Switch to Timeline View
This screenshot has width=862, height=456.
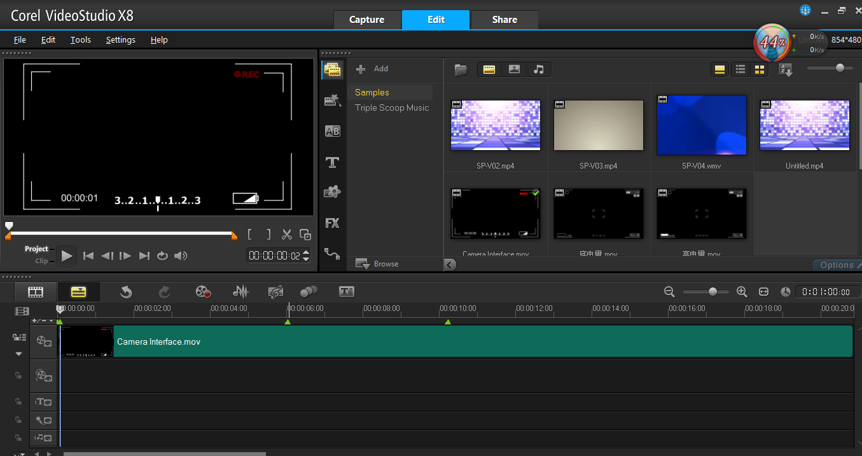pos(78,292)
